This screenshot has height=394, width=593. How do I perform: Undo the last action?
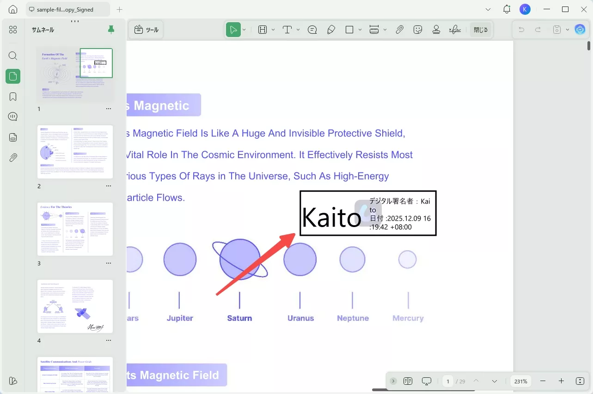(521, 30)
